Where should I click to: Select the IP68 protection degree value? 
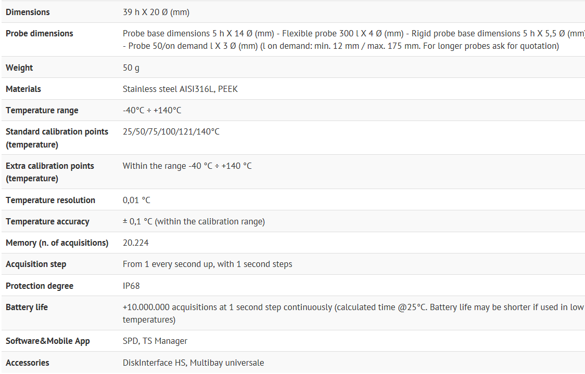coord(131,286)
